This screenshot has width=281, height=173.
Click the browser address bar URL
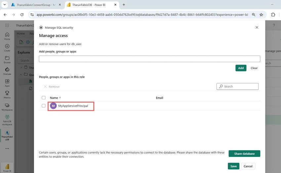(x=142, y=14)
